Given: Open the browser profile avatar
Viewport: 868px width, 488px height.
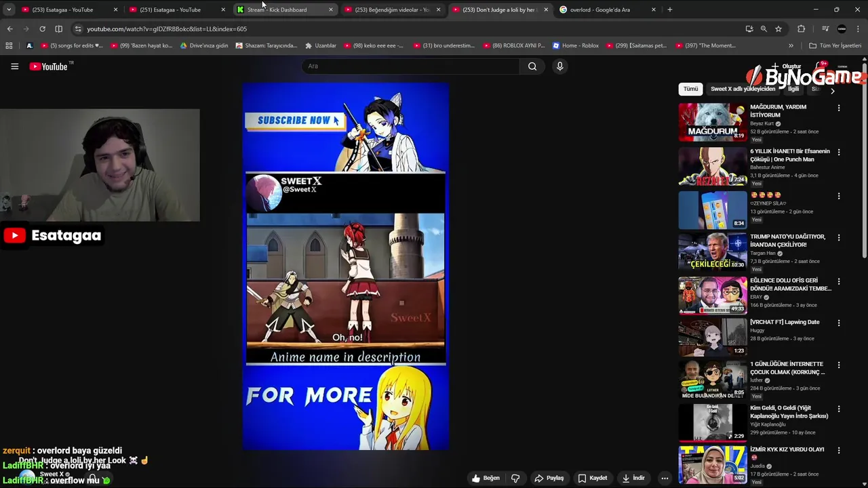Looking at the screenshot, I should coord(842,28).
